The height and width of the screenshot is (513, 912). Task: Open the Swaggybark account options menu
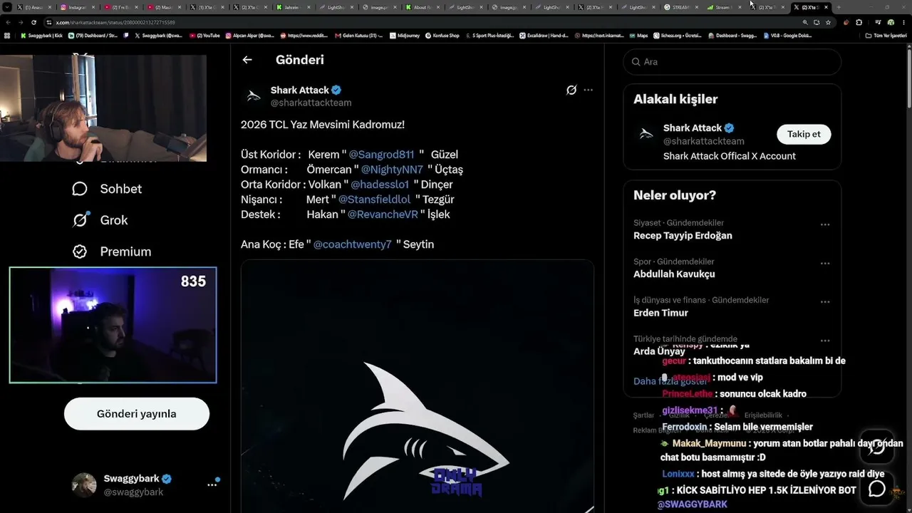pos(212,484)
